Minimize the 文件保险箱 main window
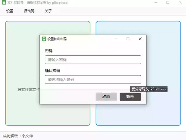This screenshot has height=140, width=186. [x=156, y=3]
